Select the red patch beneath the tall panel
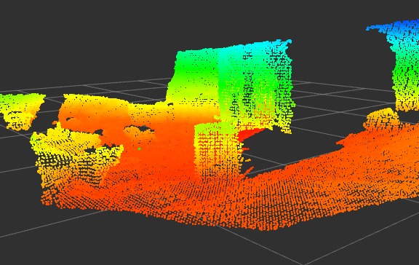 (x=249, y=134)
